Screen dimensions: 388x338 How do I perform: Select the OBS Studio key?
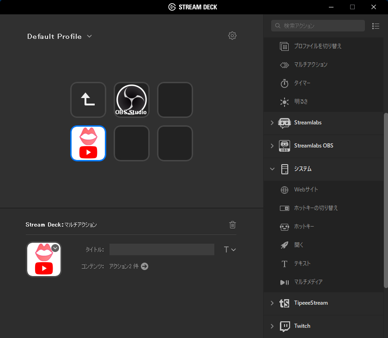tap(131, 100)
